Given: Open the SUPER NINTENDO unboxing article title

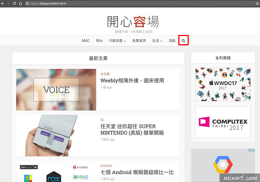Looking at the screenshot, I should point(132,130).
